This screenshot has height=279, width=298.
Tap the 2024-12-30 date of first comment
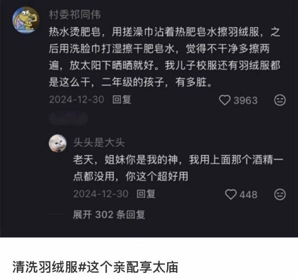[x=76, y=99]
